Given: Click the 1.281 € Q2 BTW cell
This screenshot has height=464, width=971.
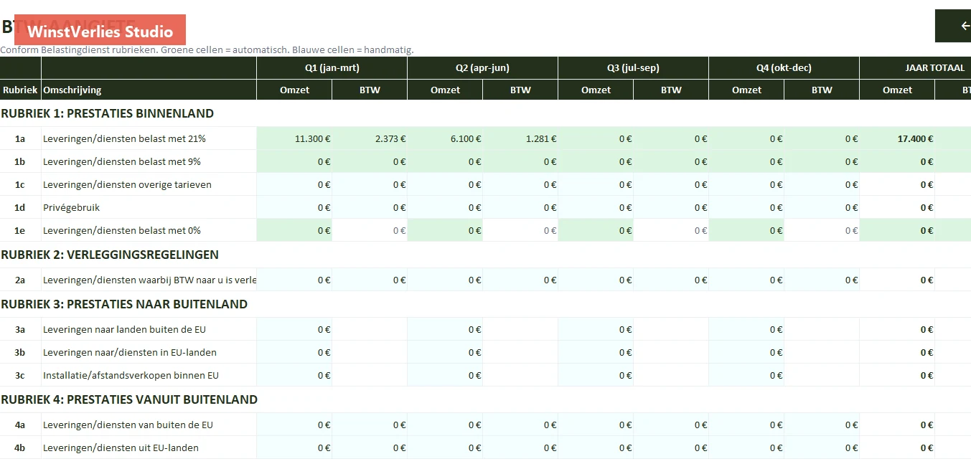Looking at the screenshot, I should click(x=520, y=138).
